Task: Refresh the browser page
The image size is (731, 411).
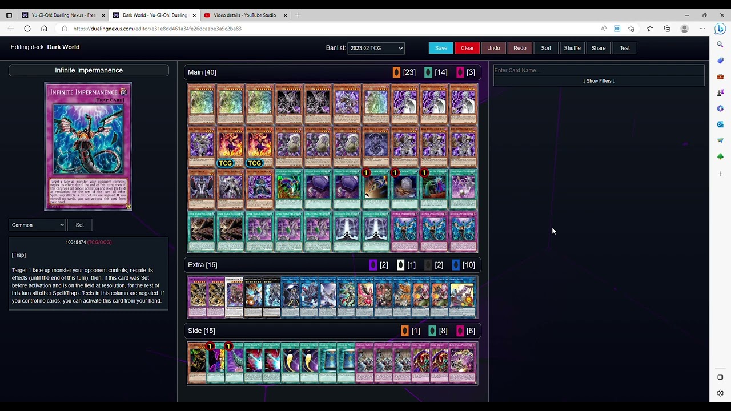Action: tap(27, 29)
